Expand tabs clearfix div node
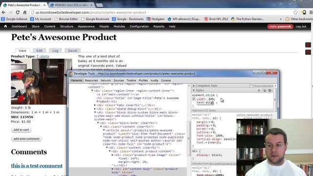 click(95, 105)
